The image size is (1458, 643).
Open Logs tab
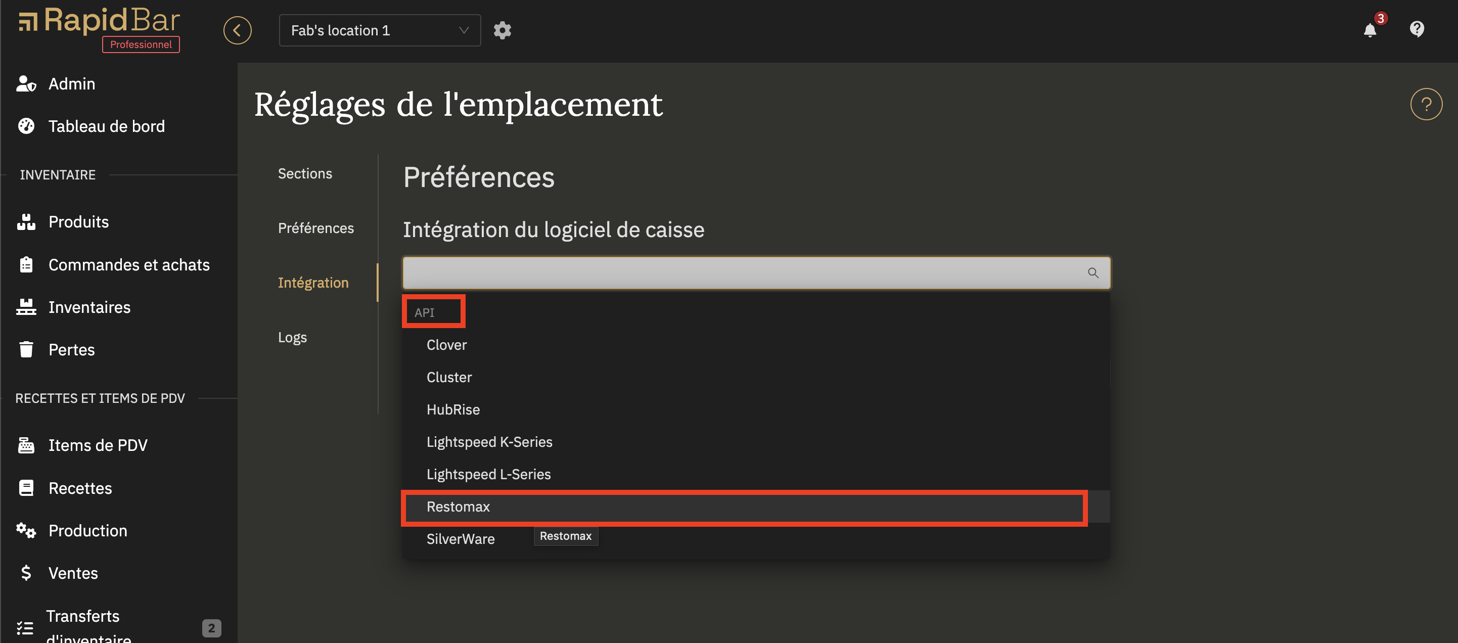click(x=292, y=337)
